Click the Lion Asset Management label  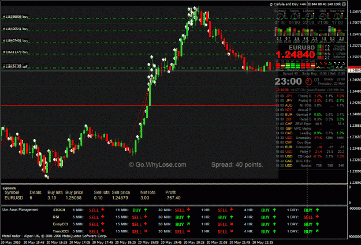tap(20, 210)
